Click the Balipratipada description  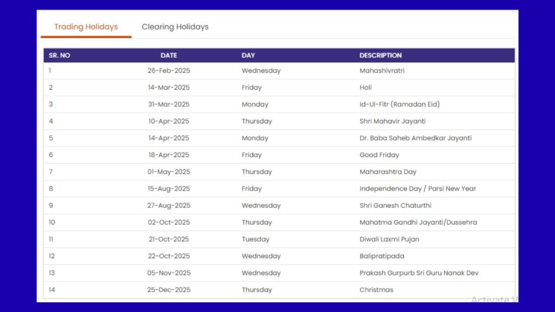pyautogui.click(x=382, y=256)
